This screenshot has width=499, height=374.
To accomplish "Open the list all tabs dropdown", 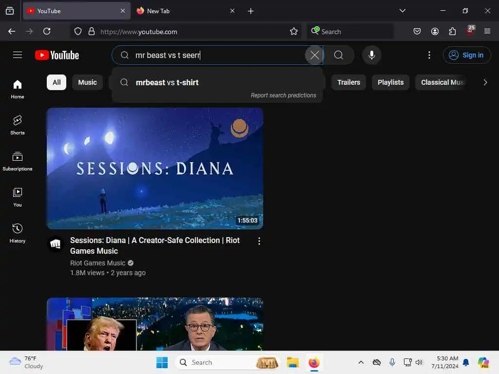I will (402, 11).
